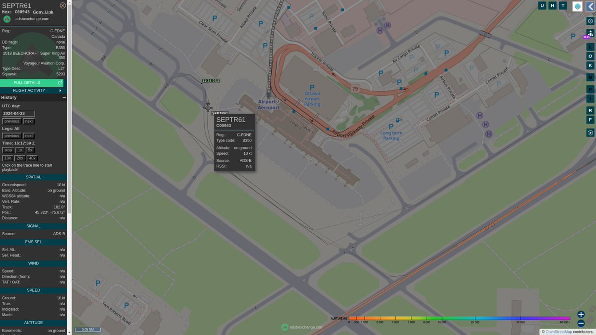
Task: Set playback speed to 10x
Action: [7, 158]
